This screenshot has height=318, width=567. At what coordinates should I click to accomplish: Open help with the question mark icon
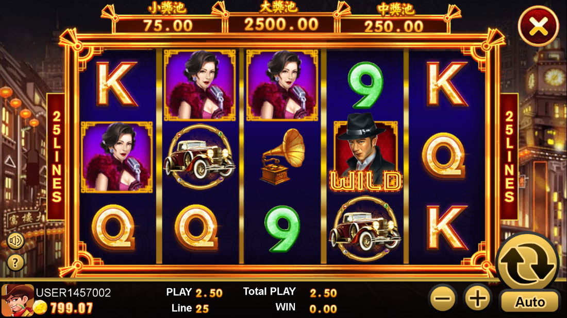coord(15,263)
